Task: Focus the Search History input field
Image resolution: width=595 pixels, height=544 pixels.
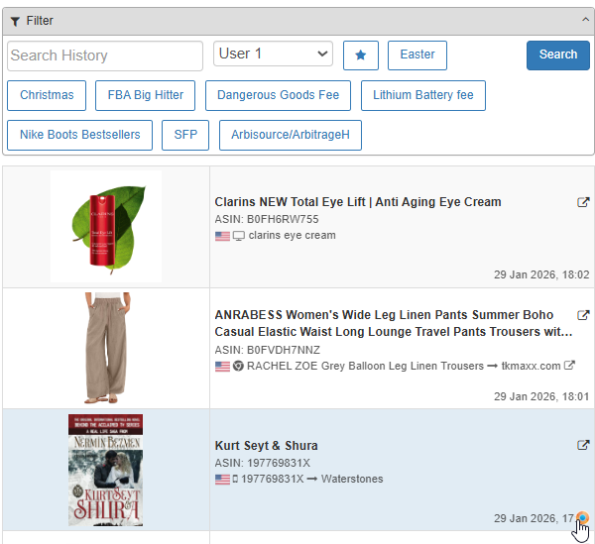Action: click(x=105, y=55)
